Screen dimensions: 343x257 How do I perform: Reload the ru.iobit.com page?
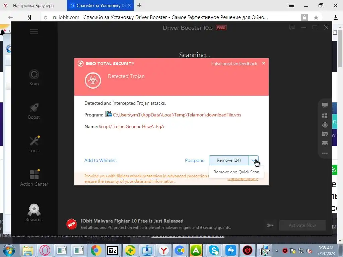(x=46, y=17)
